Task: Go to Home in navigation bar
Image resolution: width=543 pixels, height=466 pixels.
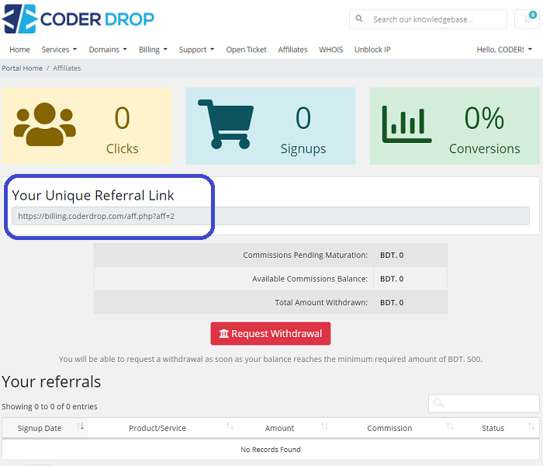Action: tap(19, 50)
